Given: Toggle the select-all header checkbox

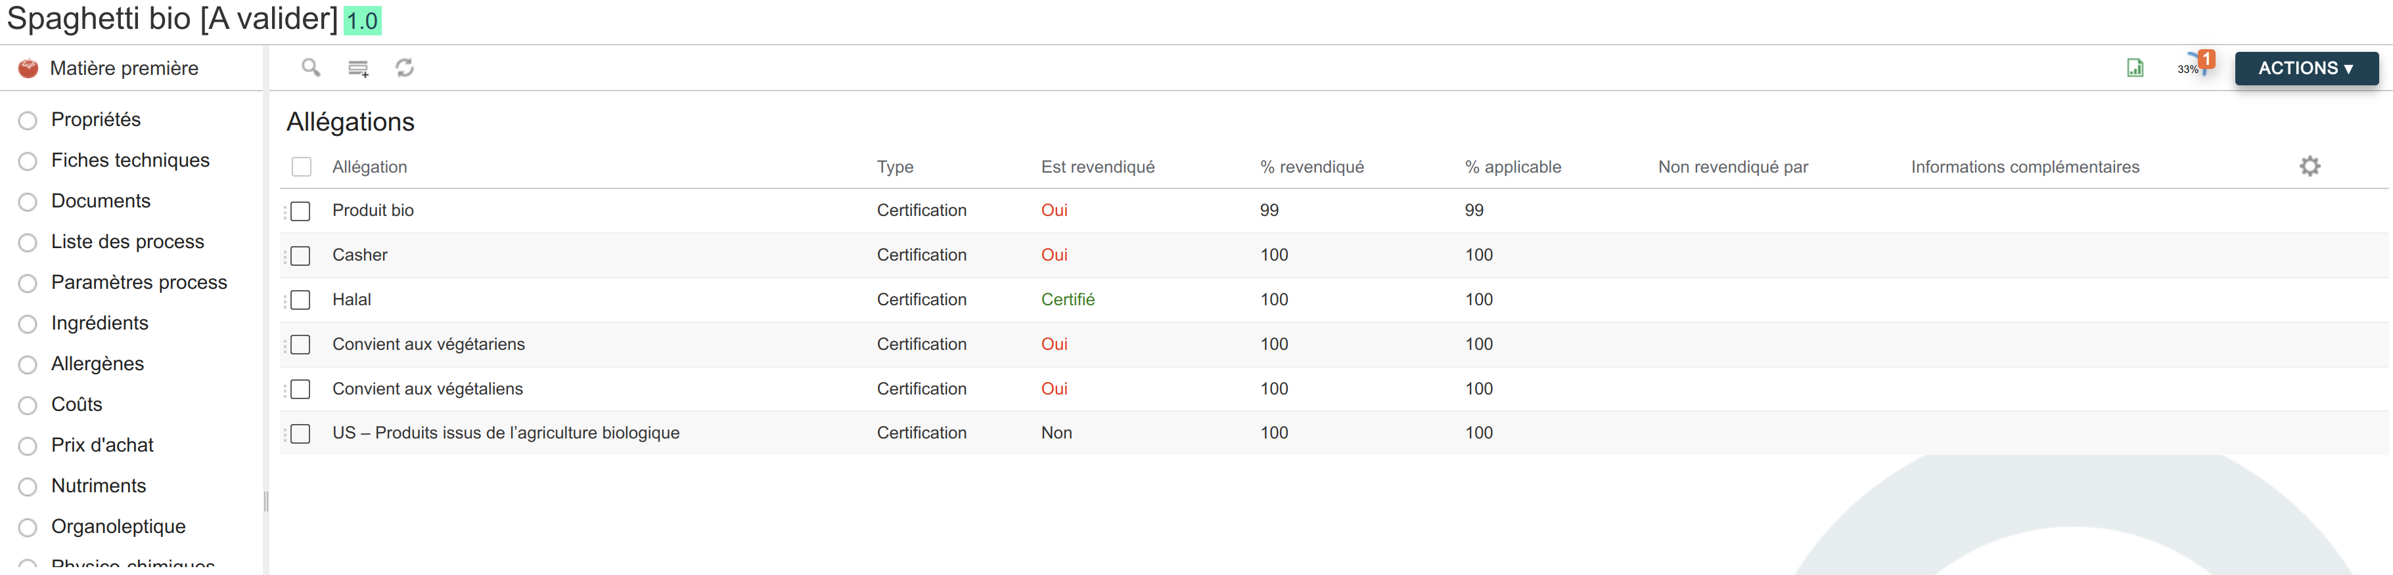Looking at the screenshot, I should tap(301, 167).
